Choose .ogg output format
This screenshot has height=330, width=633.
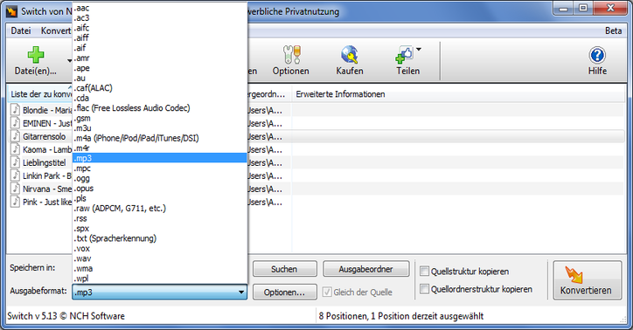(x=159, y=178)
